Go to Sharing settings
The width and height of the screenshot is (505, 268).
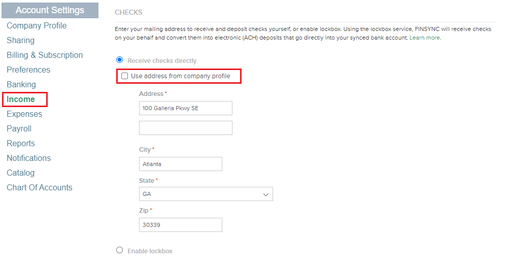coord(21,40)
